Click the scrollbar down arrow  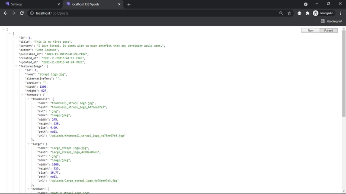pos(344,191)
